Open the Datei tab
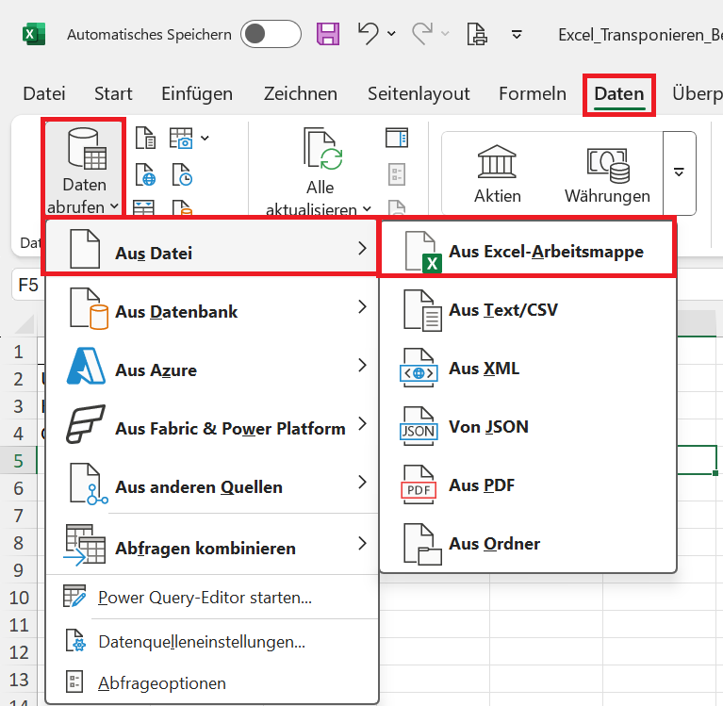 [x=44, y=93]
